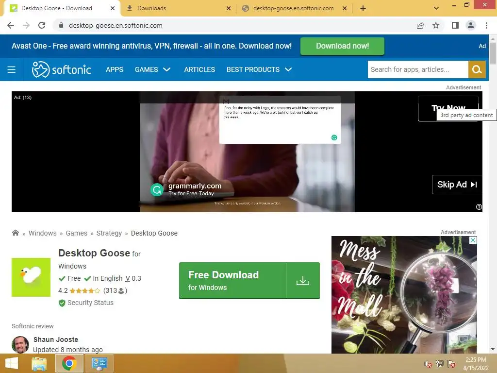Screen dimensions: 497x373
Task: Open the Control Panel taskbar icon
Action: tap(99, 363)
